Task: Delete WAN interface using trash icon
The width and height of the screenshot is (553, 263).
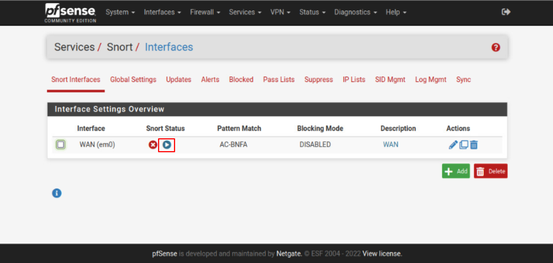Action: click(x=474, y=145)
